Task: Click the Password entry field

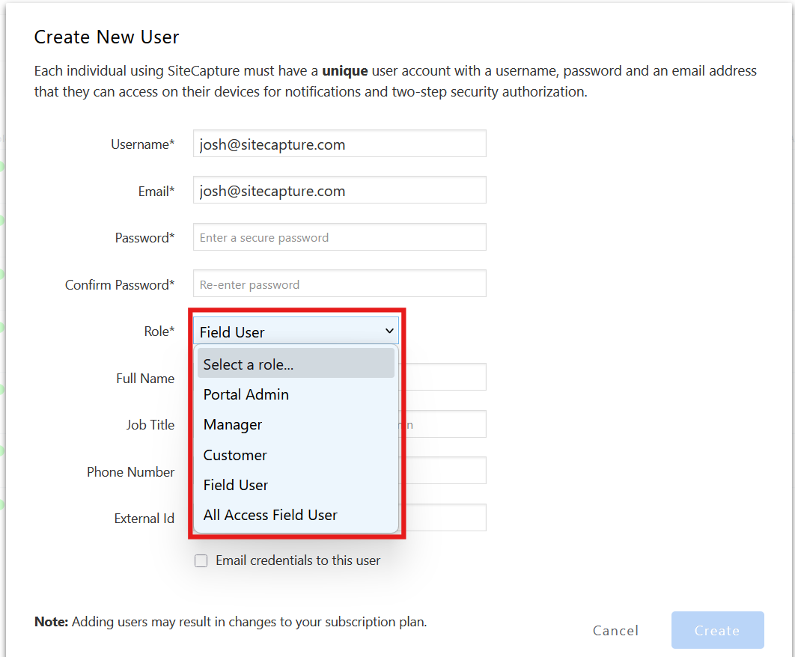Action: pyautogui.click(x=339, y=237)
